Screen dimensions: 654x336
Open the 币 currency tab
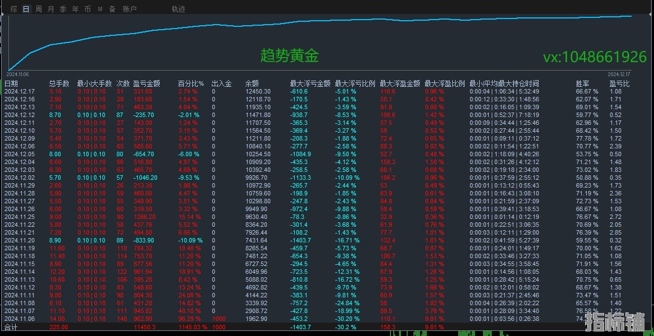87,9
